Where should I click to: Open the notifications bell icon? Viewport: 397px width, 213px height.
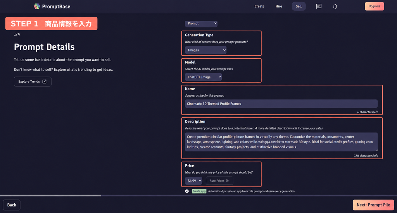point(335,6)
